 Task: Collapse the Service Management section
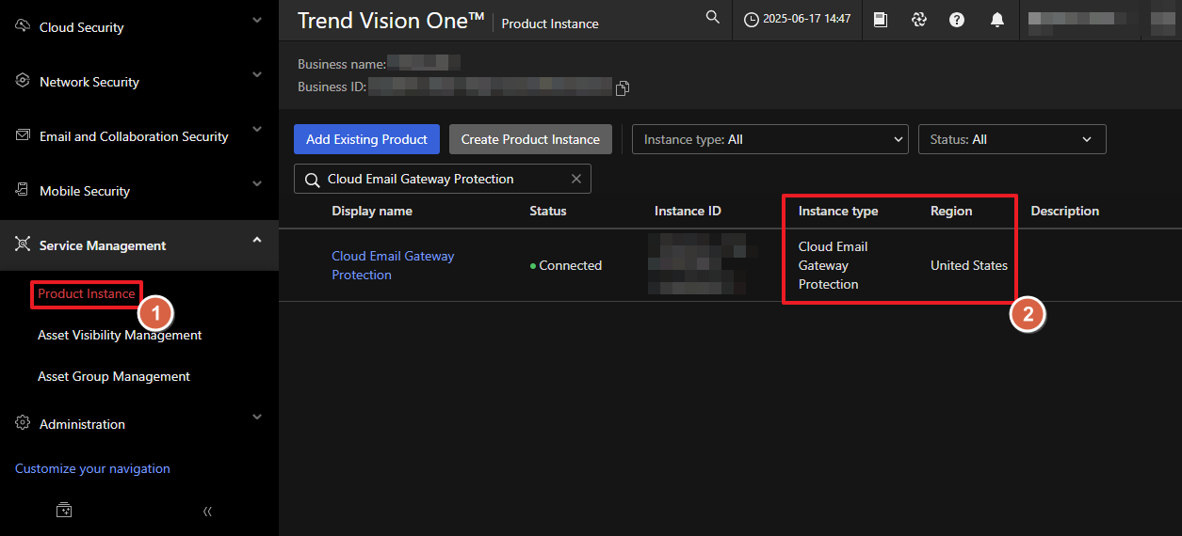click(257, 241)
